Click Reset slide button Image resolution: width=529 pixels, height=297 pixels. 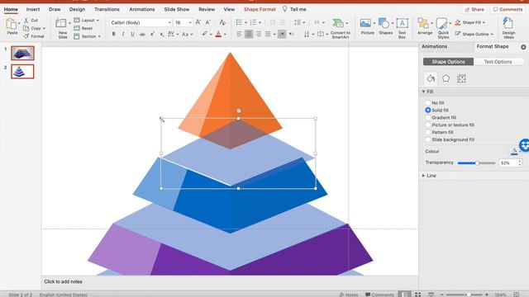83,28
